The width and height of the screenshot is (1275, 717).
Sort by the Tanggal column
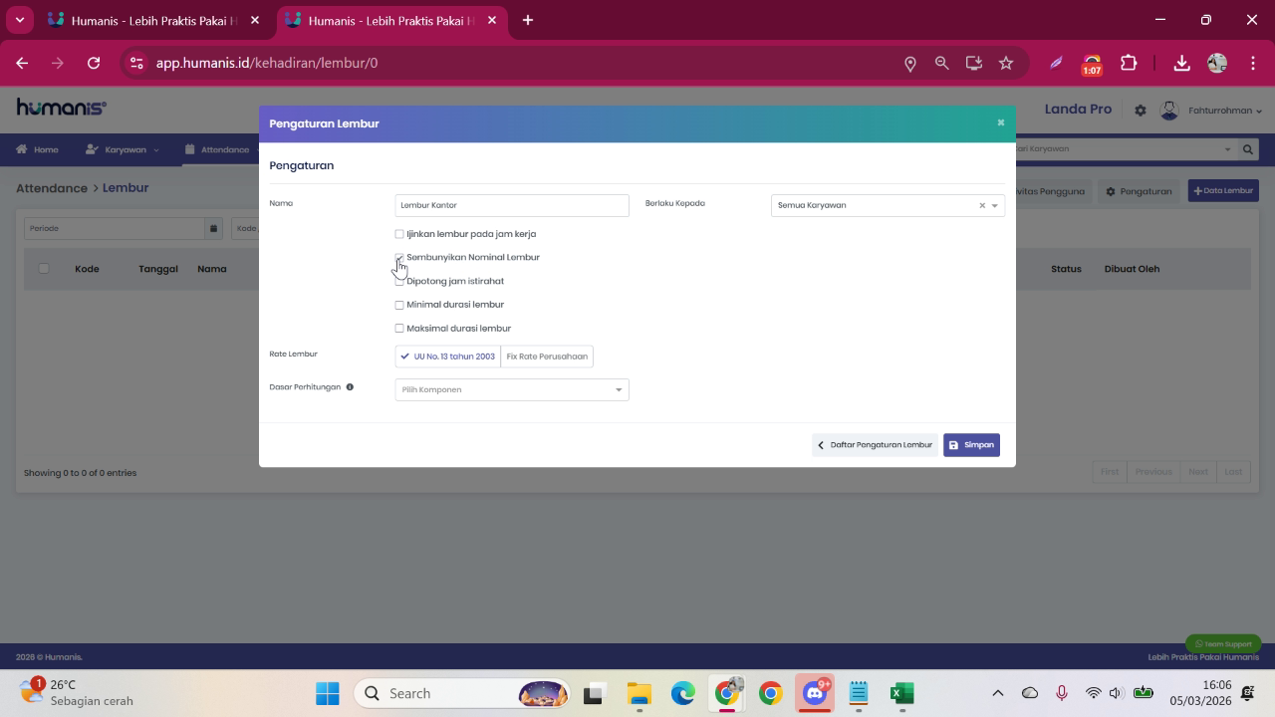[158, 269]
